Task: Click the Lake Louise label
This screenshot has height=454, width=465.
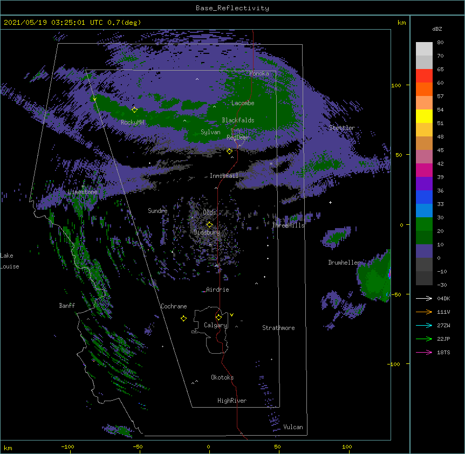Action: 10,261
